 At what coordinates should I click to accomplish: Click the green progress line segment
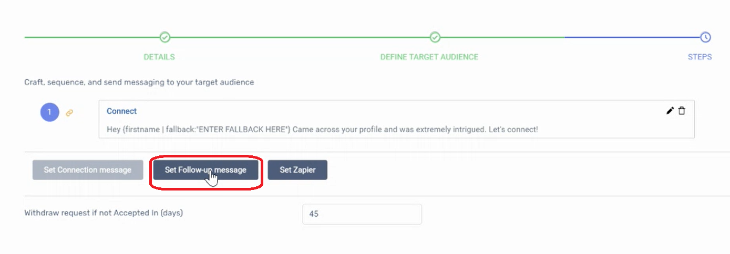click(x=294, y=37)
